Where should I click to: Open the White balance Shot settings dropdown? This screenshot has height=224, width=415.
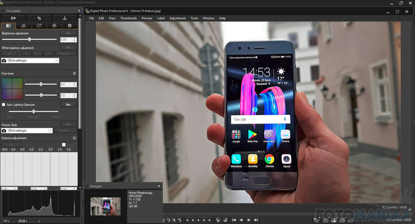click(30, 60)
